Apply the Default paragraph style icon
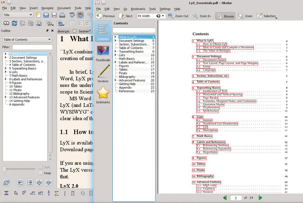Image resolution: width=303 pixels, height=203 pixels. tap(72, 23)
